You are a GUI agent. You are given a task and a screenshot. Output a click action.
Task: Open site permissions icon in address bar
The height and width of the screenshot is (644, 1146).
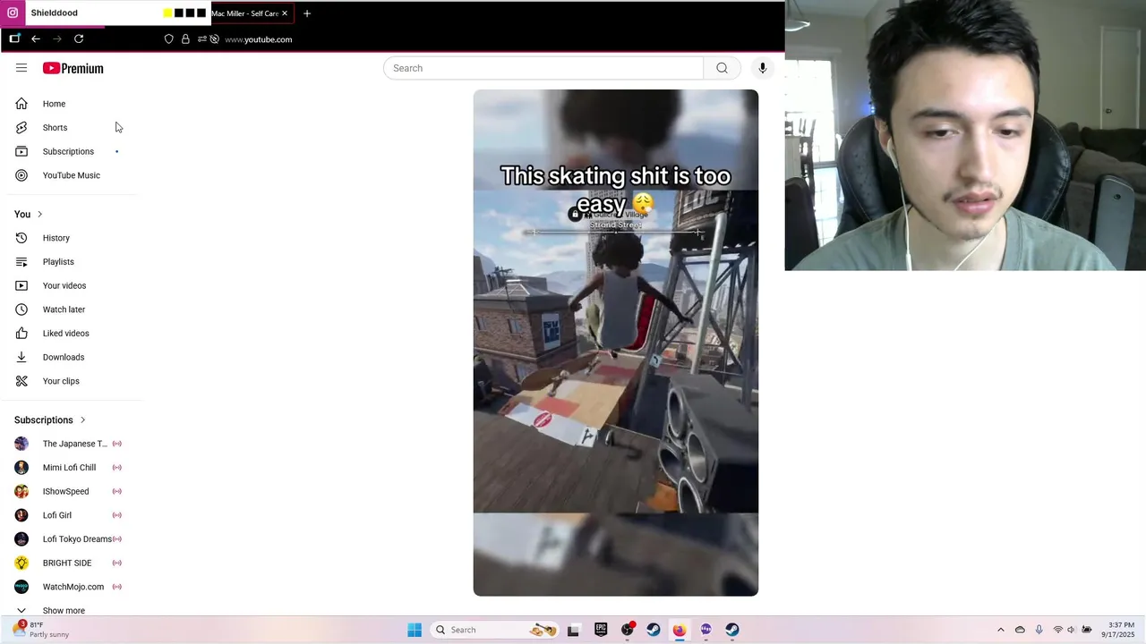coord(202,39)
